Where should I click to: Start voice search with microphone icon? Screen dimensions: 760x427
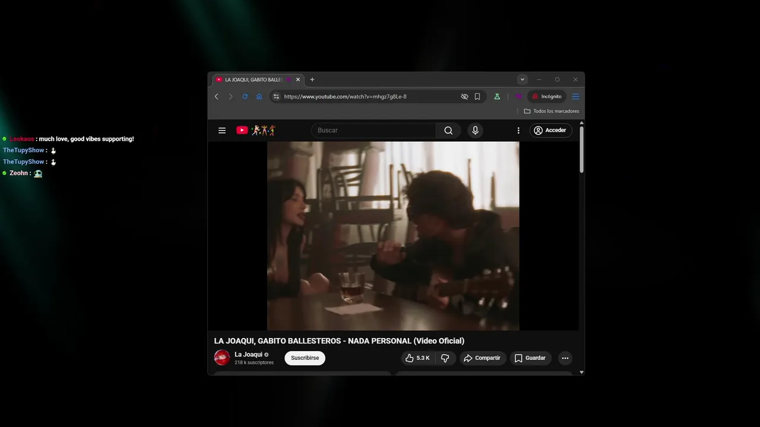coord(475,130)
